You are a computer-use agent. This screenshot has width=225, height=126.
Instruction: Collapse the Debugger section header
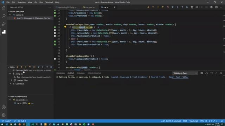coord(9,67)
